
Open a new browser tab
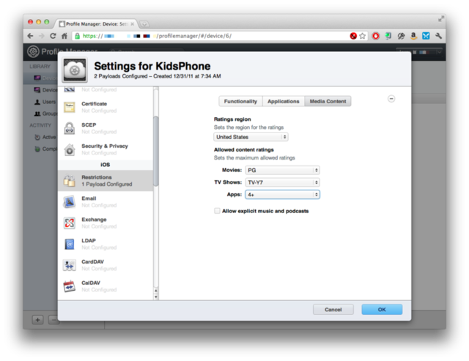click(144, 24)
